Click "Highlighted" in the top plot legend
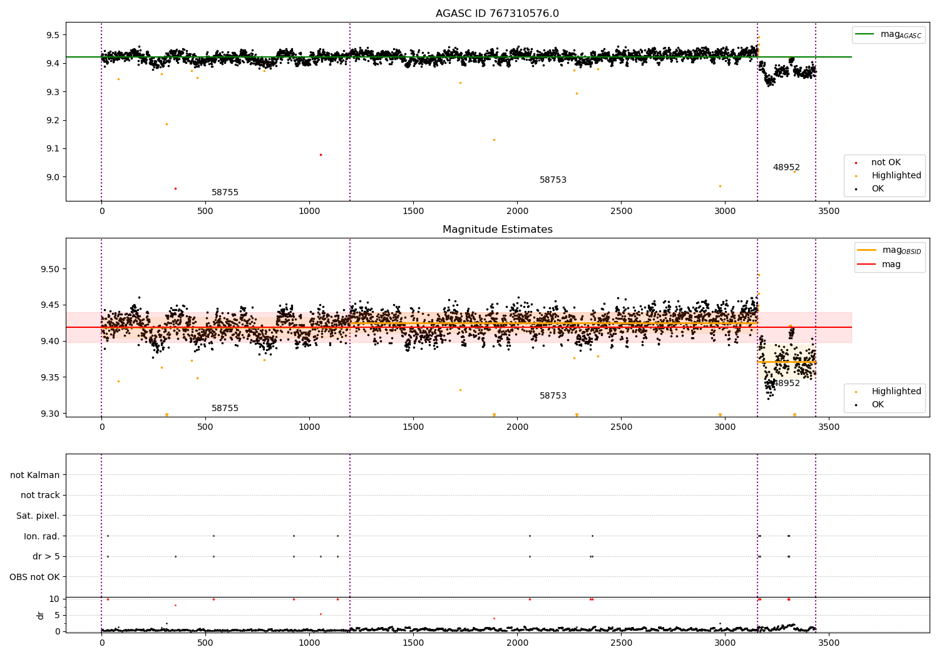Screen dimensions: 939x657 (x=896, y=176)
